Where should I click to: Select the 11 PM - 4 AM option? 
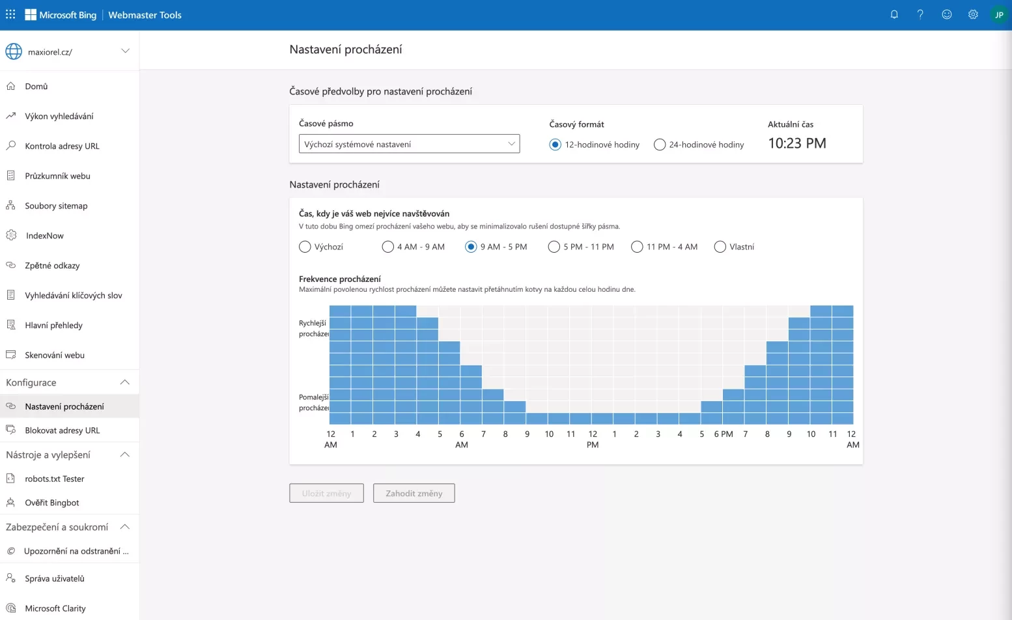[x=637, y=247]
